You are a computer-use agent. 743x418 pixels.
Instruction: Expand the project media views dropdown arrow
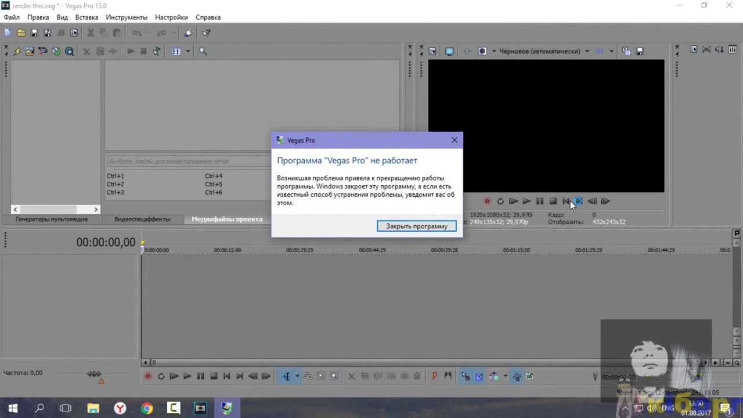click(x=187, y=51)
